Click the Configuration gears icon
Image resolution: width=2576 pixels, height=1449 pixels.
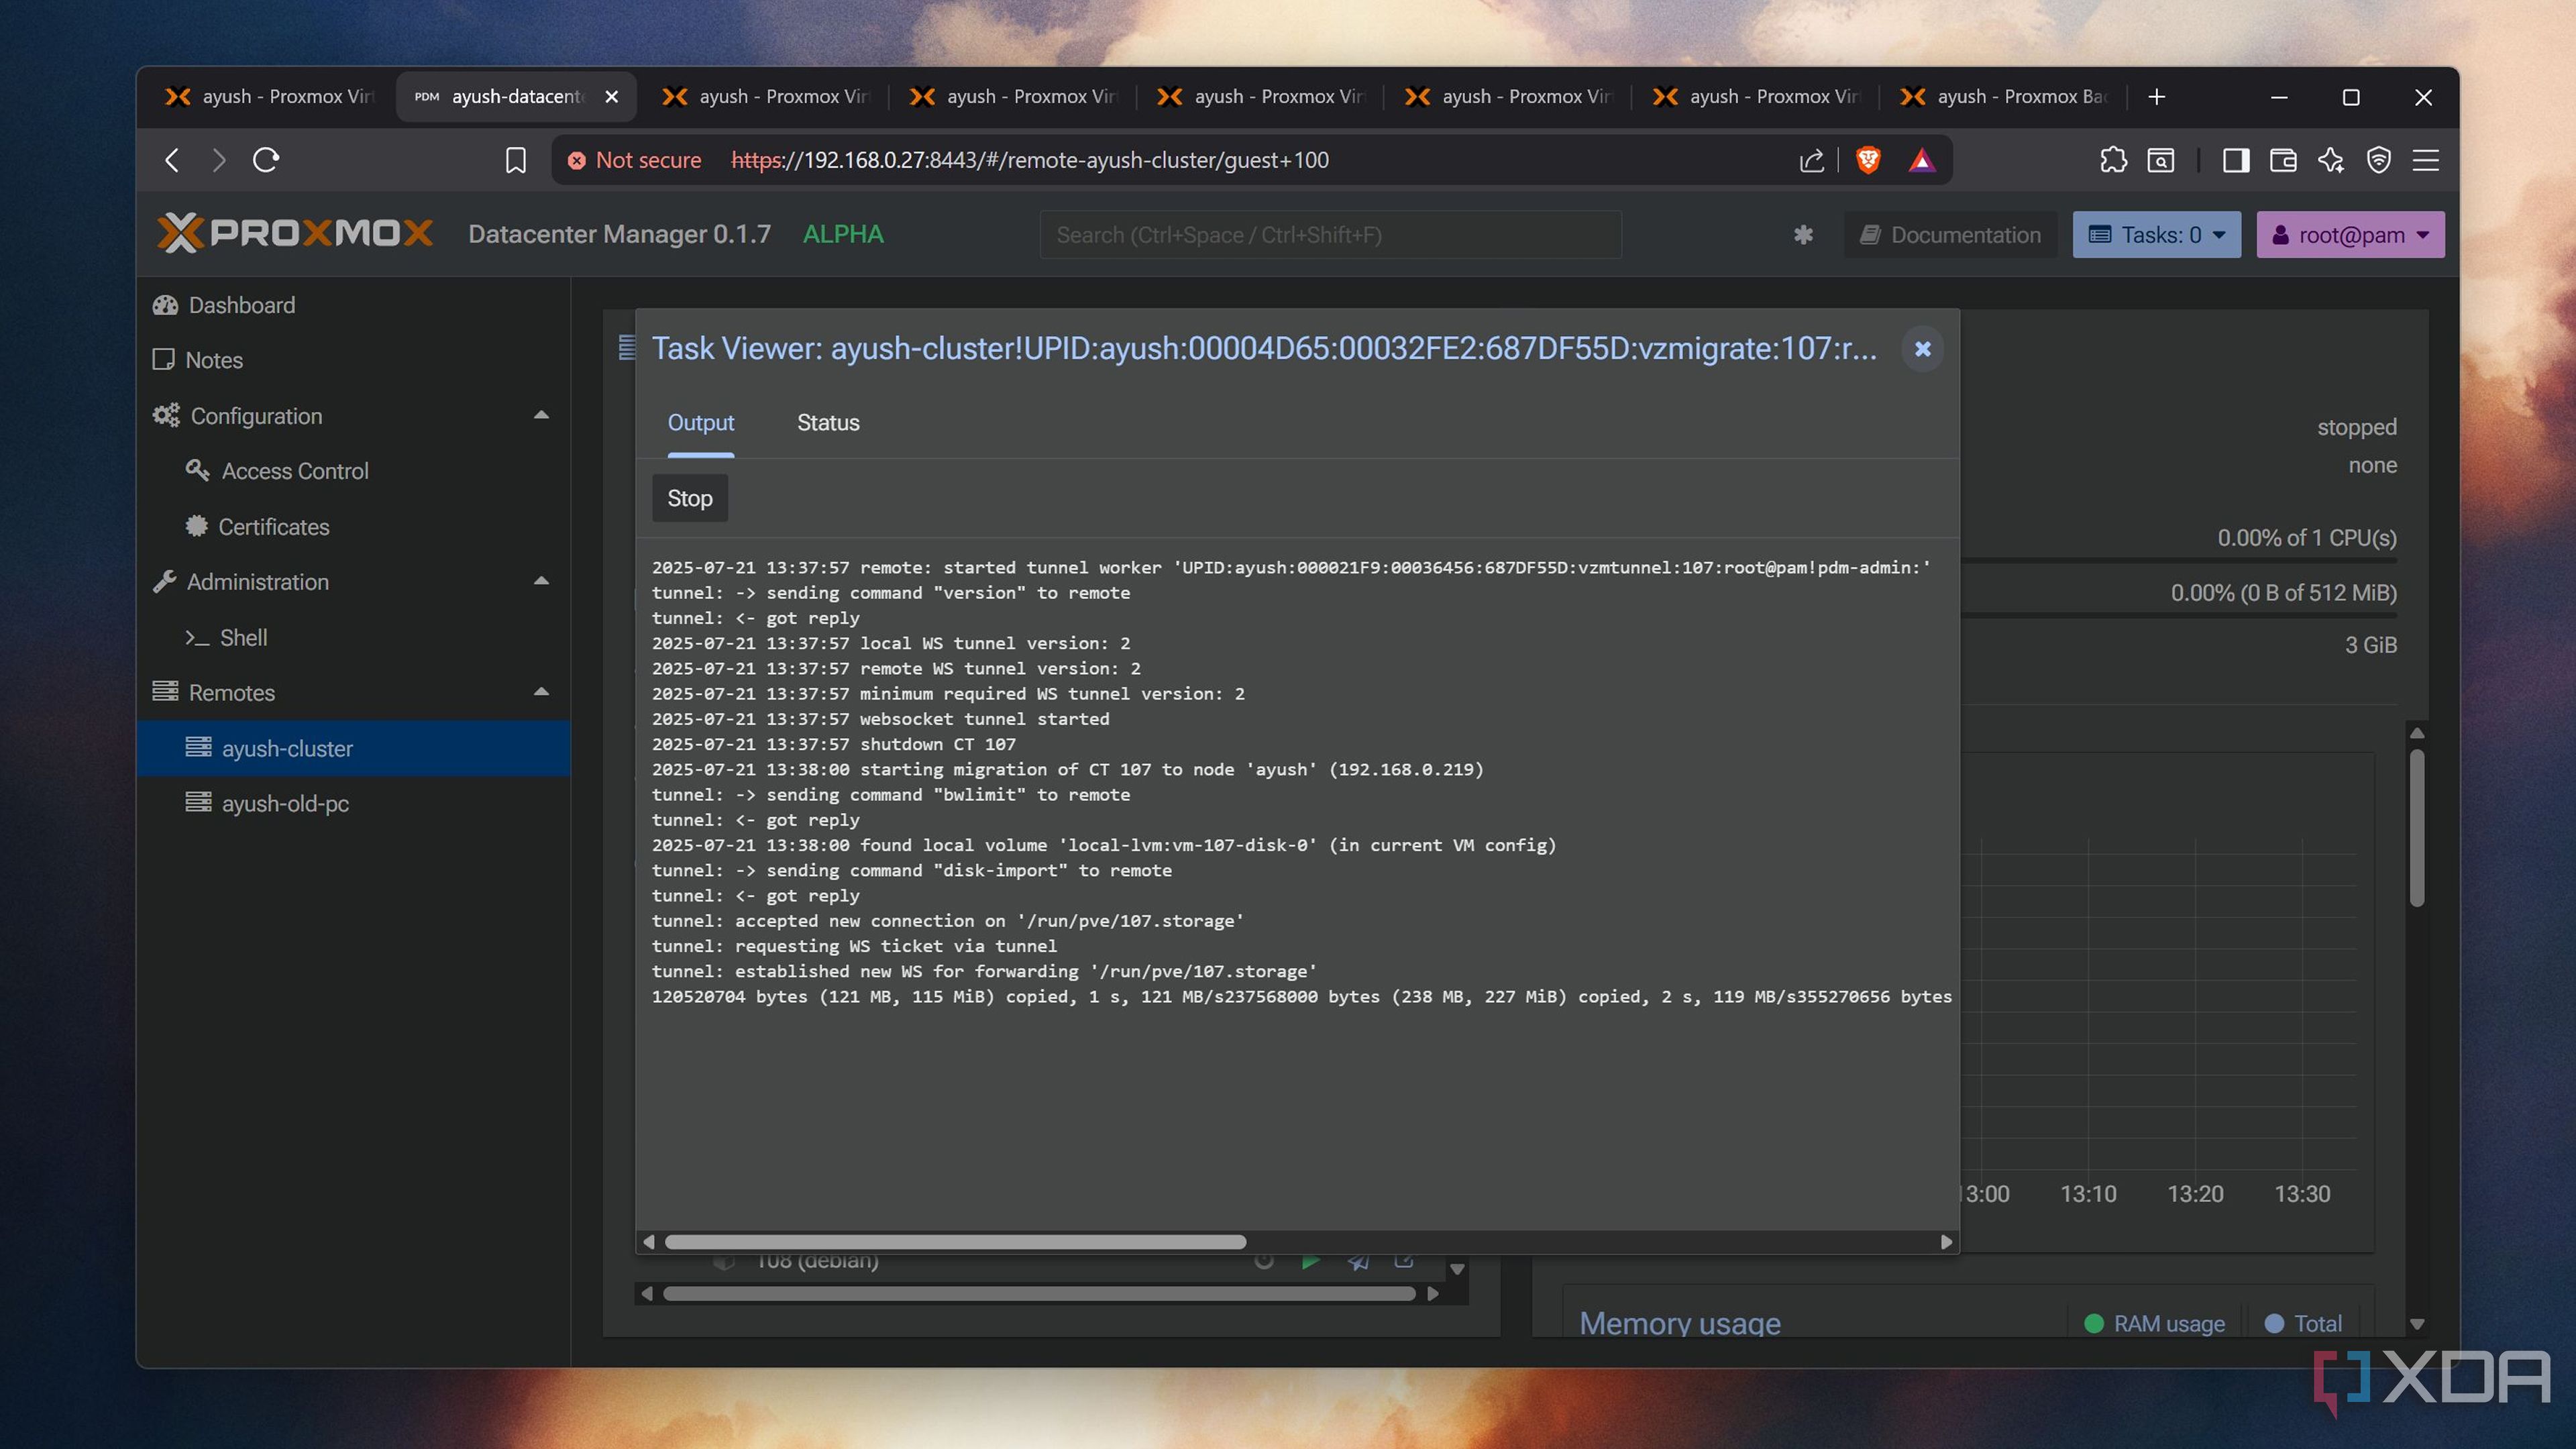click(x=166, y=416)
